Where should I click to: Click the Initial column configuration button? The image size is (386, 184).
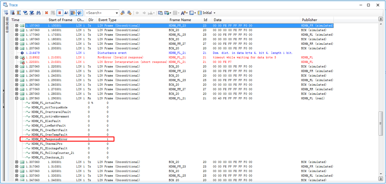tap(205, 13)
